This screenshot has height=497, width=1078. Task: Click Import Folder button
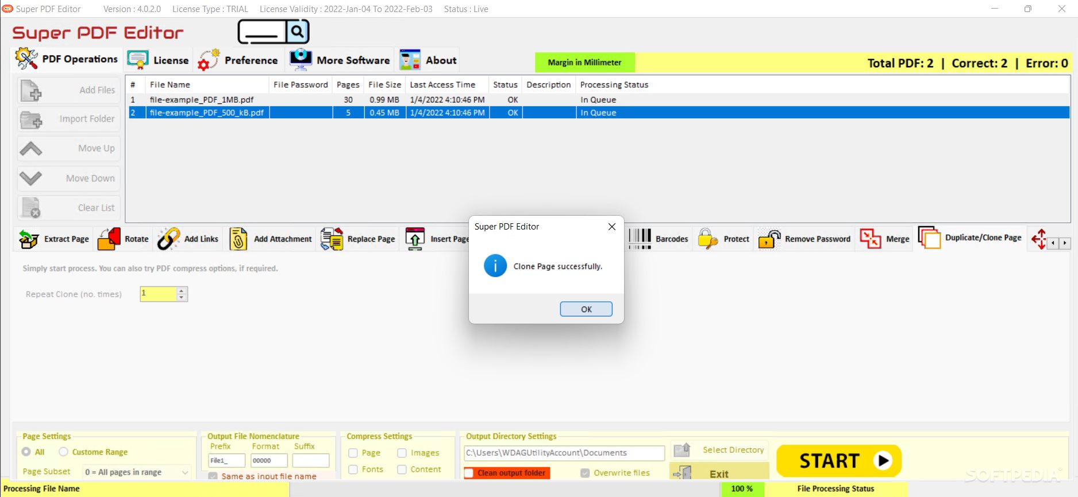point(68,119)
